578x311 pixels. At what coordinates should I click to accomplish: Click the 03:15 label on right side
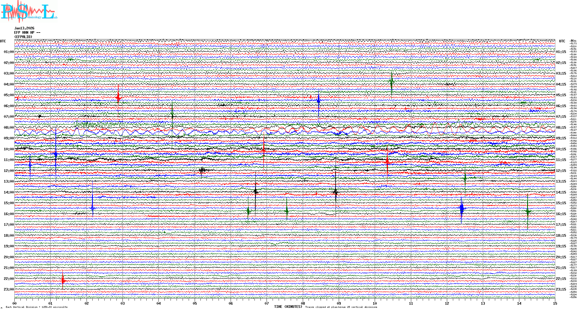click(561, 73)
